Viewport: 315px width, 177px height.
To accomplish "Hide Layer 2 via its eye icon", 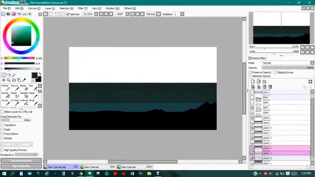I will (x=252, y=118).
